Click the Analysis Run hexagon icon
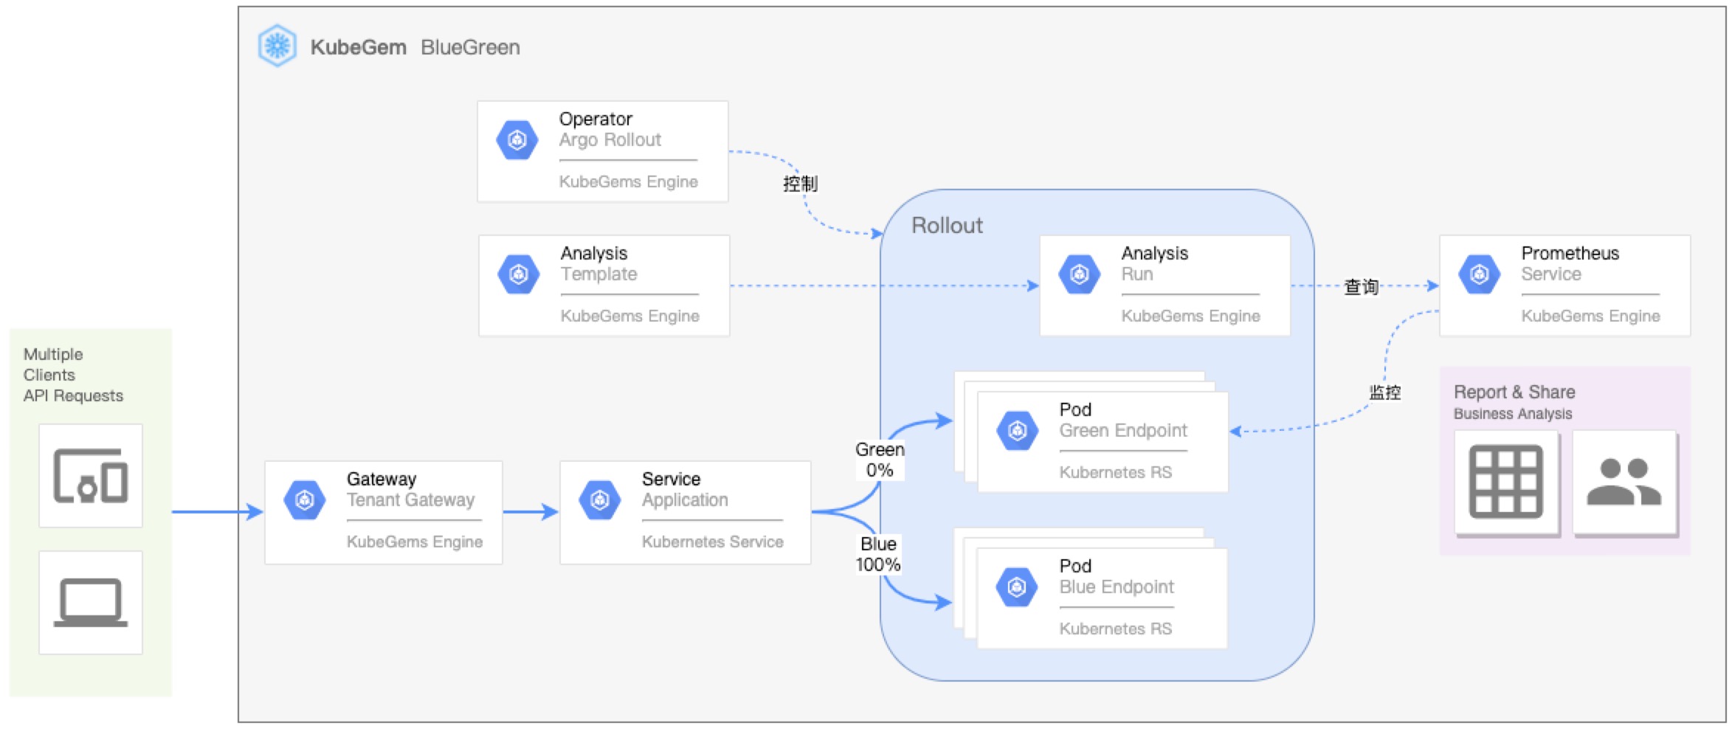Viewport: 1732px width, 729px height. (x=1080, y=274)
